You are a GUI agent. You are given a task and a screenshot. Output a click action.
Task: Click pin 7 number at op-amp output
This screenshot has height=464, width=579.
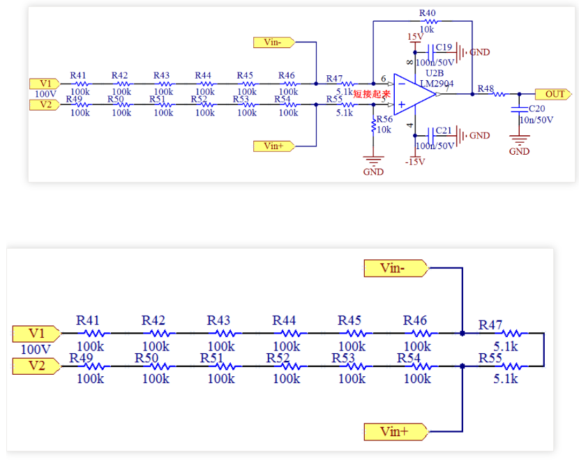click(x=447, y=88)
